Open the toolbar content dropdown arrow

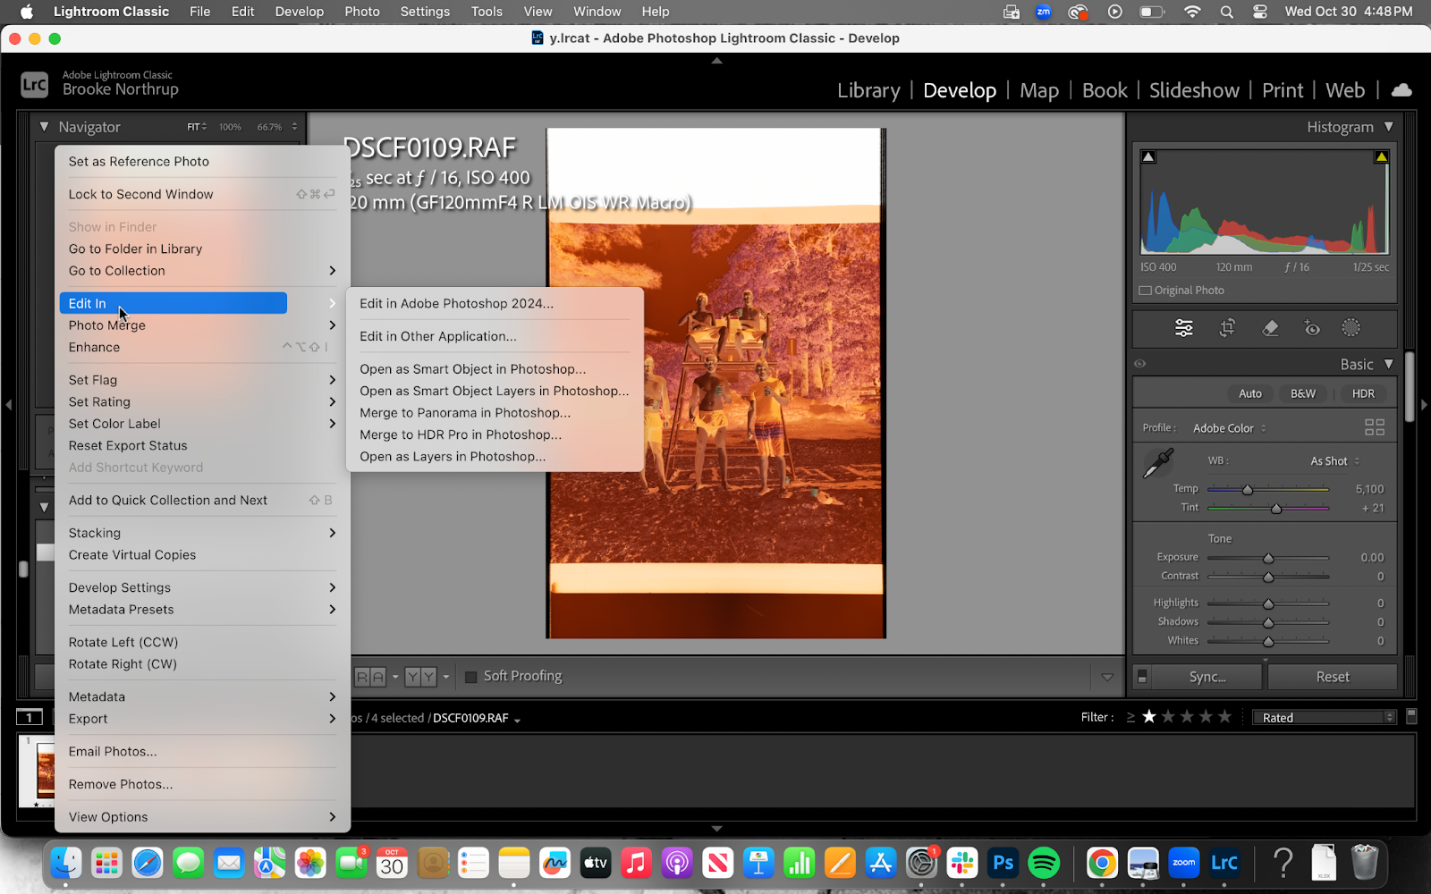point(1107,677)
